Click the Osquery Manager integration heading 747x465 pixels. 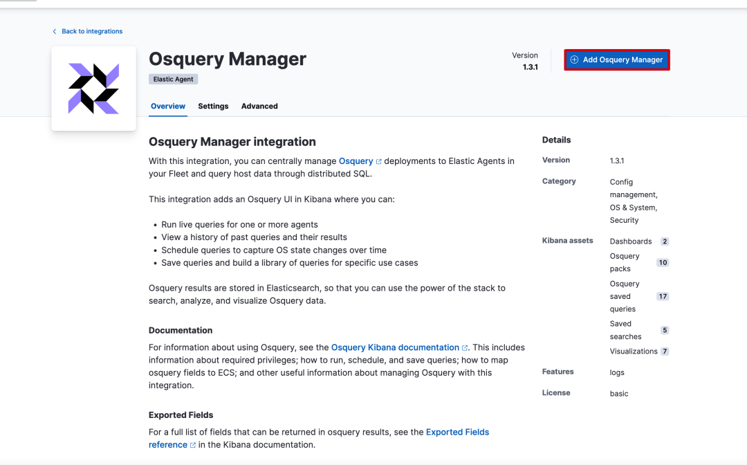coord(232,141)
